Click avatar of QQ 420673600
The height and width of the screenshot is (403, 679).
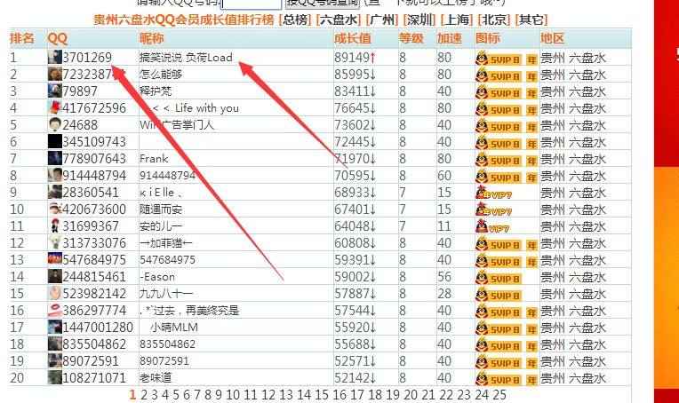pos(54,209)
